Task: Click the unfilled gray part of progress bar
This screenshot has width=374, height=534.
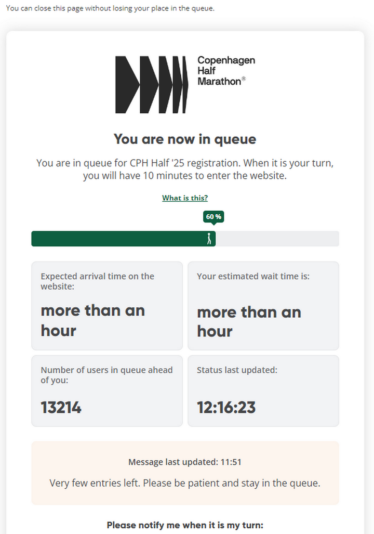Action: pos(277,239)
